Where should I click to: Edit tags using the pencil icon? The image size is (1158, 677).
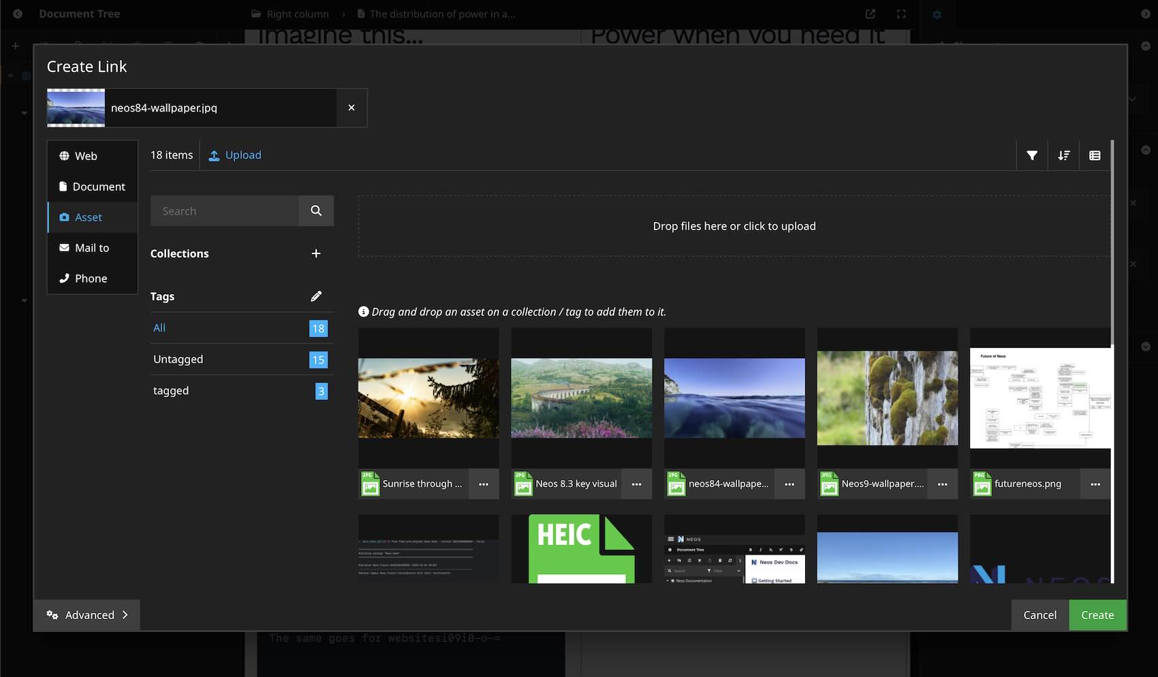coord(316,296)
